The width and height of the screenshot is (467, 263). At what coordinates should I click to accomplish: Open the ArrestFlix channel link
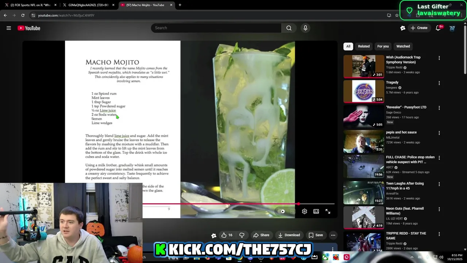(392, 194)
